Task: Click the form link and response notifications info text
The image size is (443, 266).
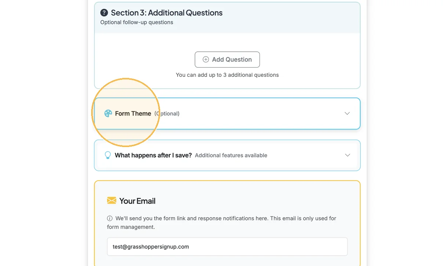Action: [221, 222]
